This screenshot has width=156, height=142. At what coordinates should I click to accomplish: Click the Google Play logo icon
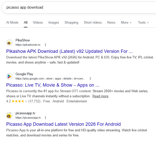pos(9,76)
